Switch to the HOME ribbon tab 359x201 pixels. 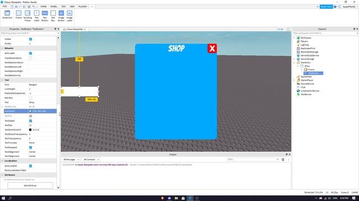pyautogui.click(x=43, y=7)
